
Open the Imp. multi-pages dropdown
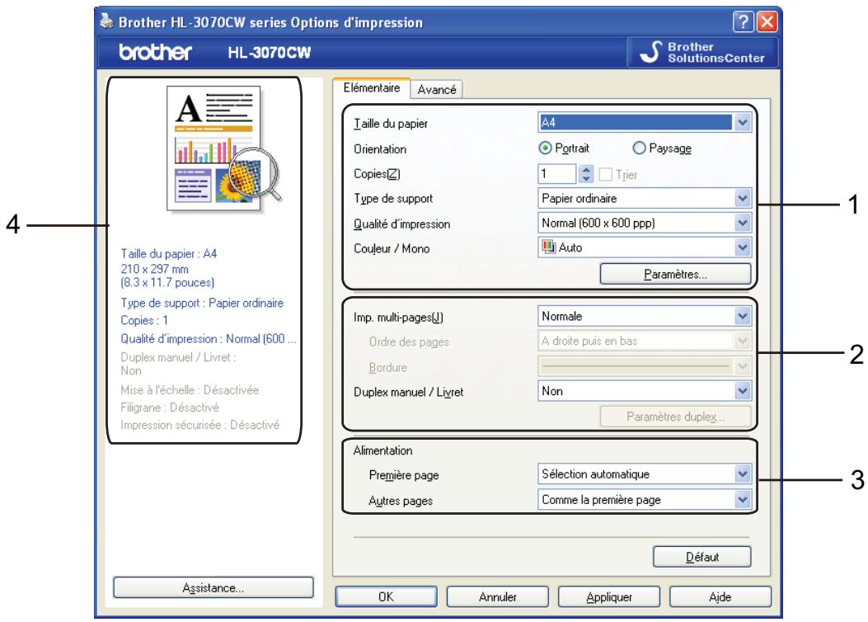[645, 316]
